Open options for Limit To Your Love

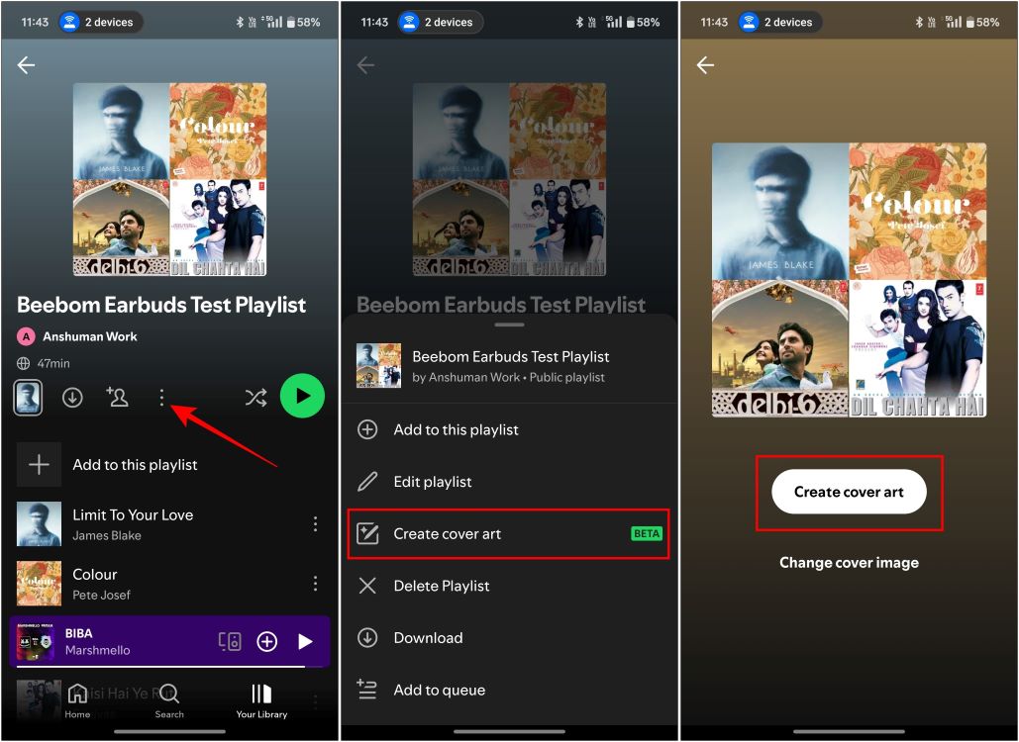pyautogui.click(x=315, y=523)
